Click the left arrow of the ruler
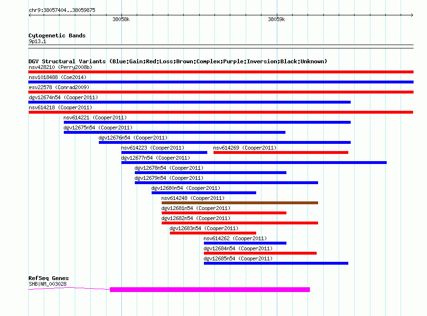 (30, 15)
